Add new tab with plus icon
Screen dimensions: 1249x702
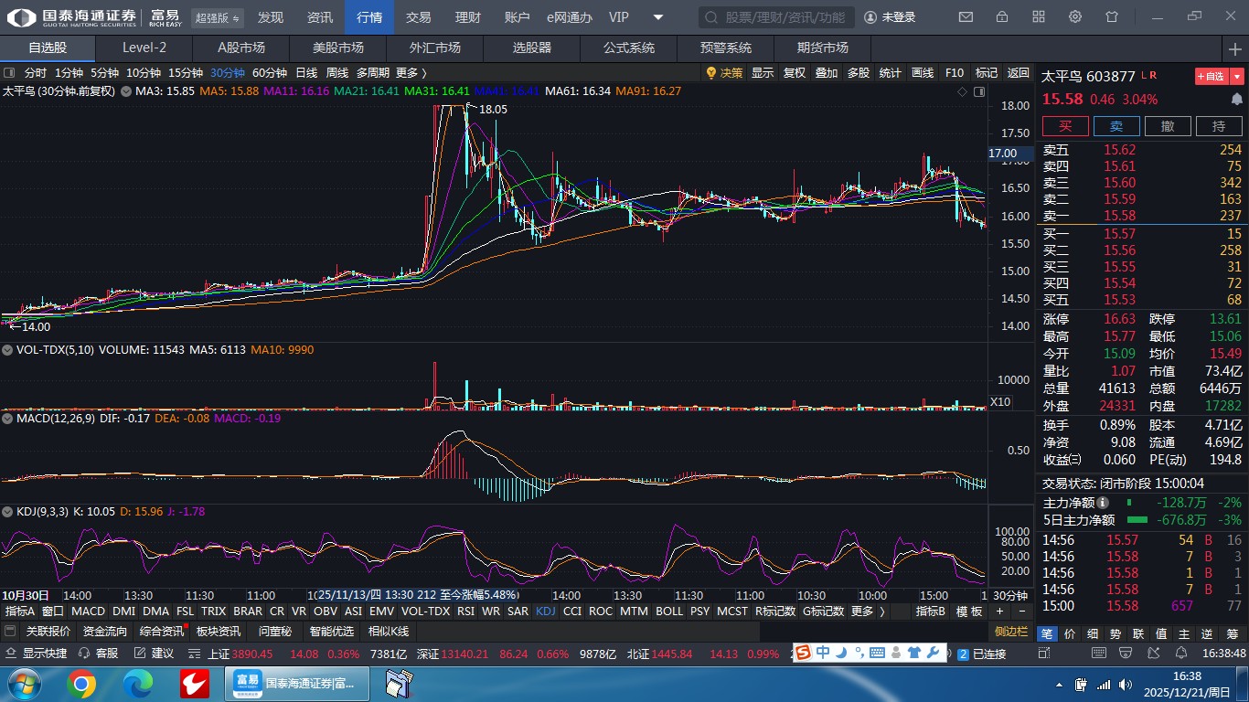[x=1235, y=48]
